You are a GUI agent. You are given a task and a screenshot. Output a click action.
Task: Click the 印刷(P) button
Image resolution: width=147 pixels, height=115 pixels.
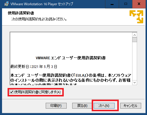[56, 106]
